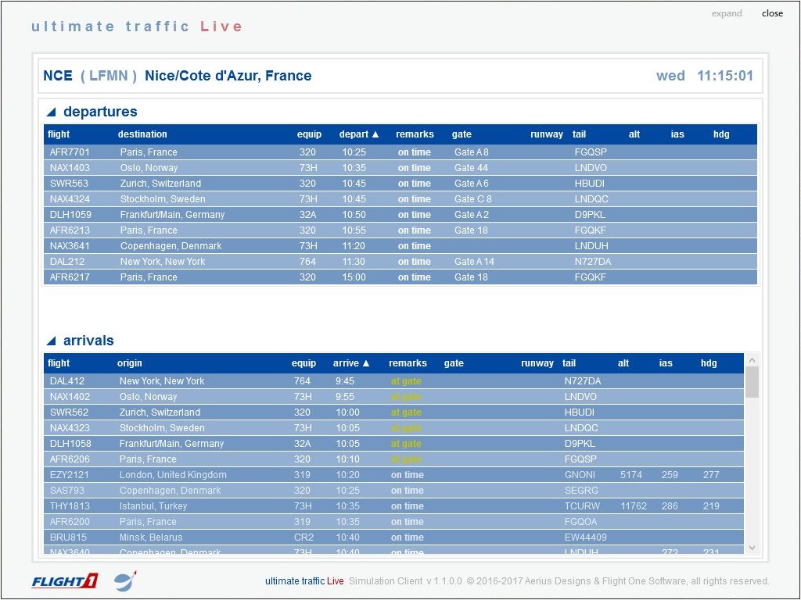Select arrival flight AFR6200
Screen dimensions: 801x600
[394, 522]
